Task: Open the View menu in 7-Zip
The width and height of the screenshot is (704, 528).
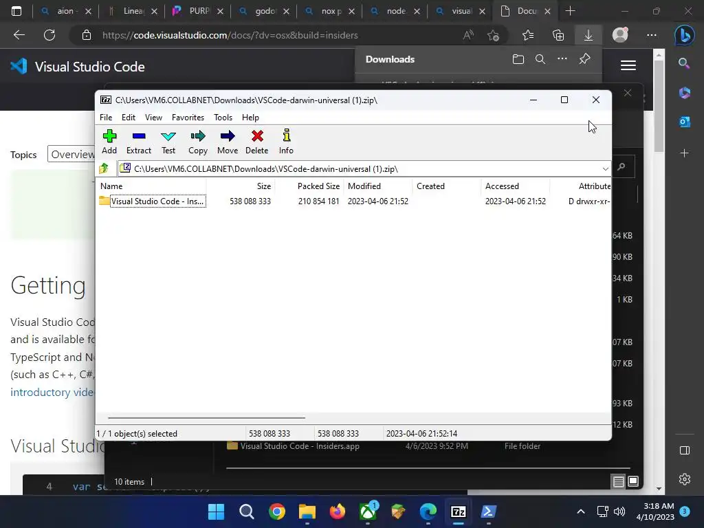Action: [x=153, y=117]
